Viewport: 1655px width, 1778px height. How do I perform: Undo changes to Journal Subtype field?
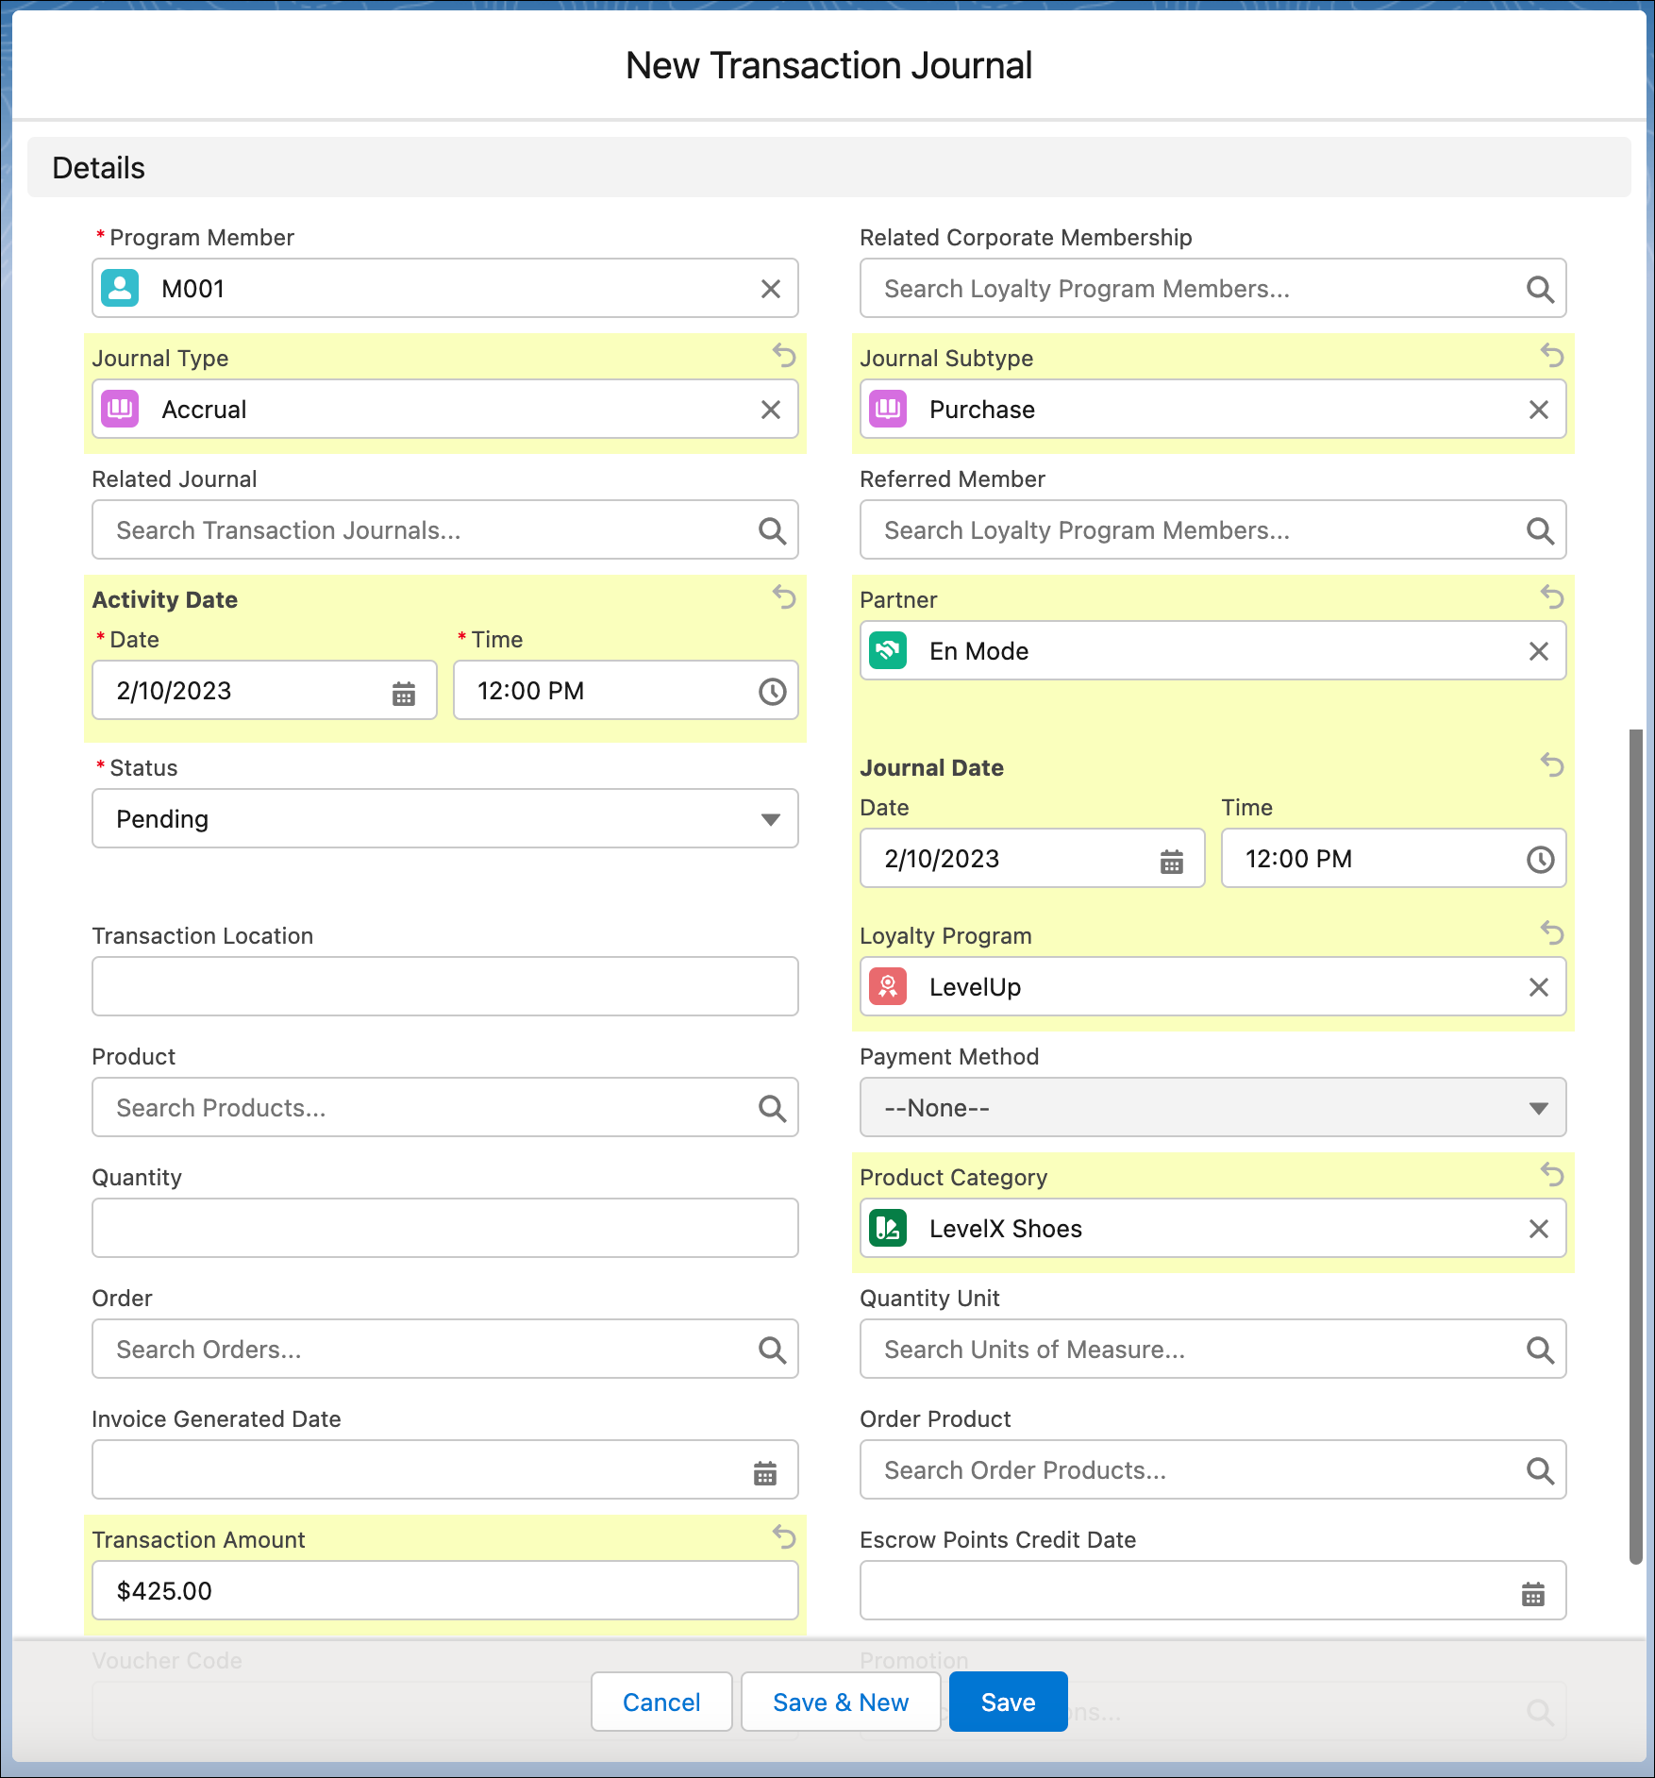click(x=1552, y=356)
